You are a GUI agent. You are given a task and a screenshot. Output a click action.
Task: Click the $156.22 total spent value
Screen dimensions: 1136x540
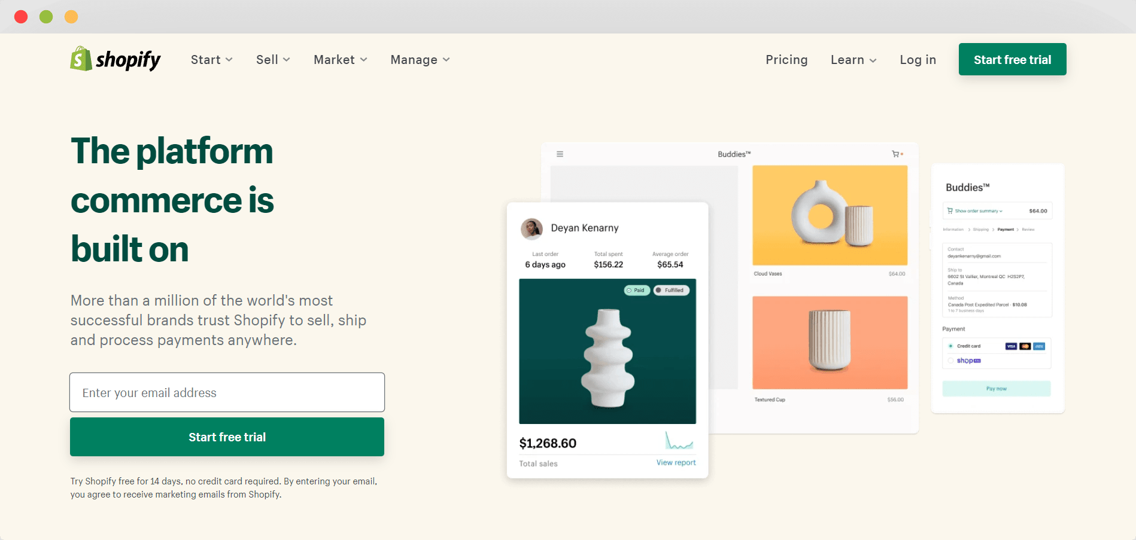point(609,264)
